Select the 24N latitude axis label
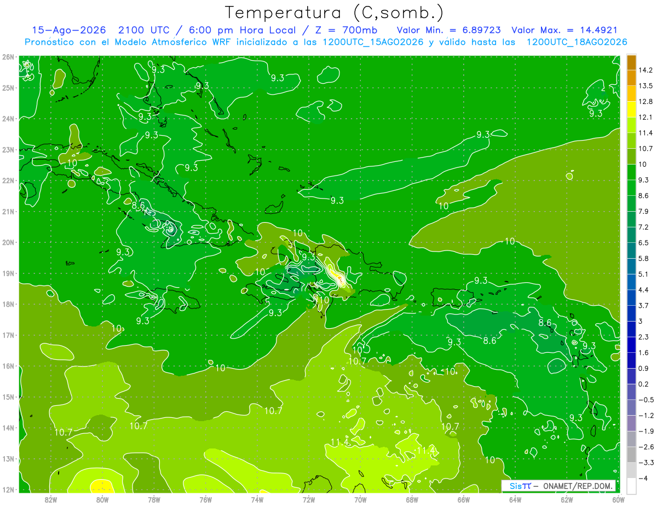This screenshot has width=657, height=507. pyautogui.click(x=8, y=119)
